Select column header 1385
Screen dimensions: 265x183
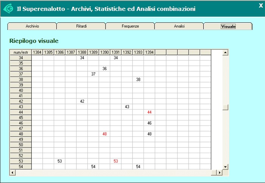pos(48,52)
